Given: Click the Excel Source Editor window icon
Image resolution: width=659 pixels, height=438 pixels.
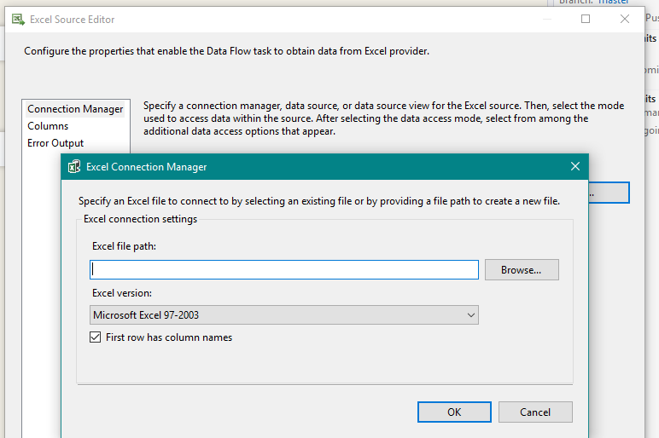Looking at the screenshot, I should click(x=17, y=19).
